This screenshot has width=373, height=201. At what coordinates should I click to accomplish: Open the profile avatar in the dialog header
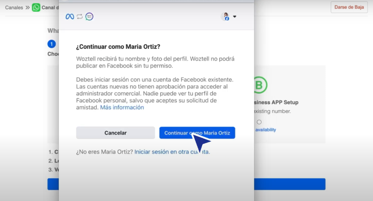[x=225, y=16]
